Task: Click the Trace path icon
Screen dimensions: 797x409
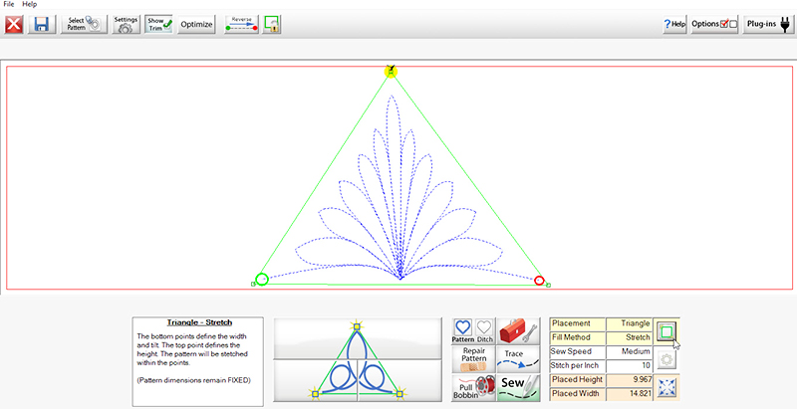Action: click(512, 358)
